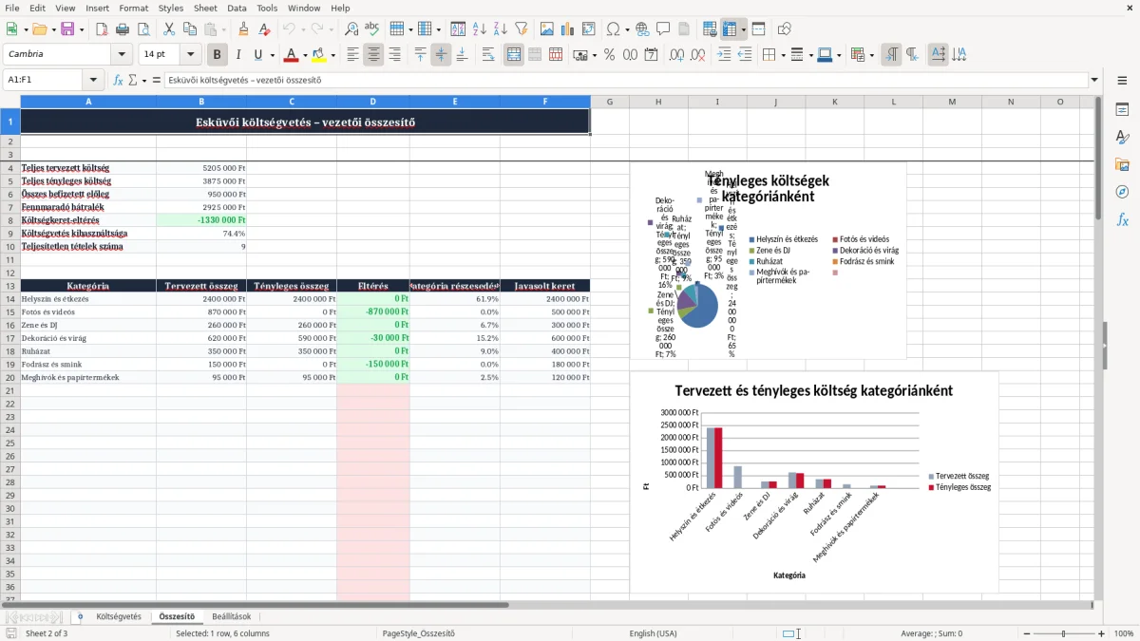This screenshot has height=641, width=1140.
Task: Select row header 13
Action: click(x=10, y=286)
